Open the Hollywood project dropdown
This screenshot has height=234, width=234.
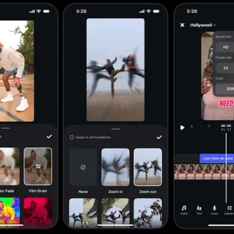[203, 25]
